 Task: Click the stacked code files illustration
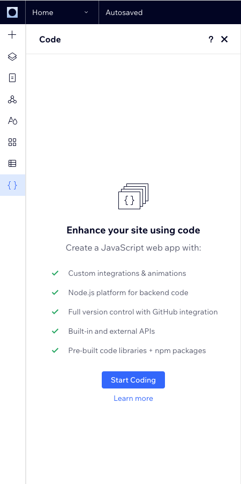coord(133,196)
